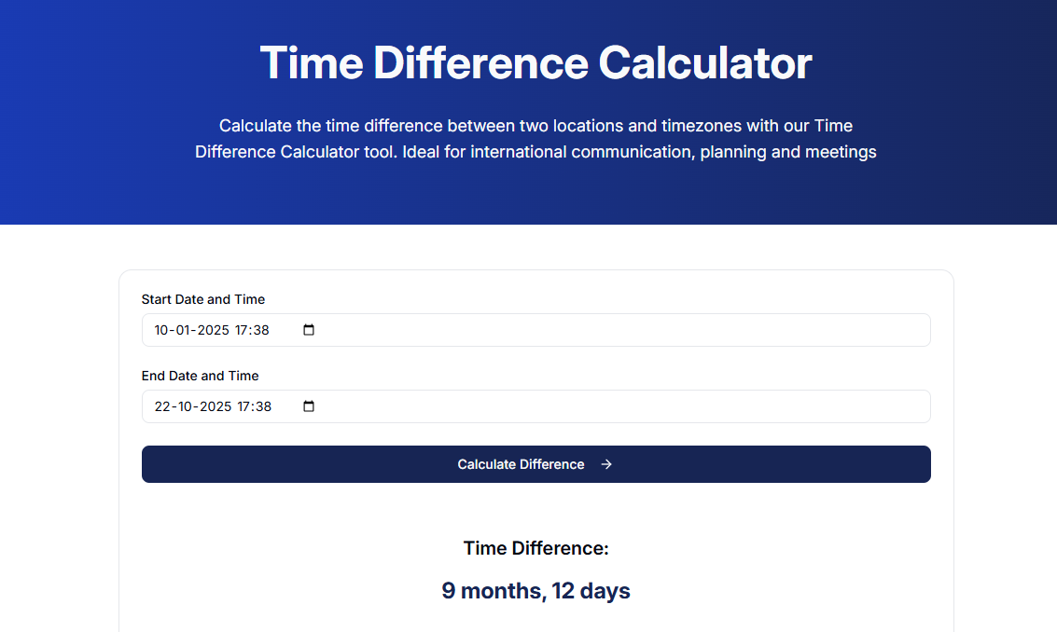Select minutes '38' in Start Date field
Image resolution: width=1057 pixels, height=632 pixels.
pos(262,330)
